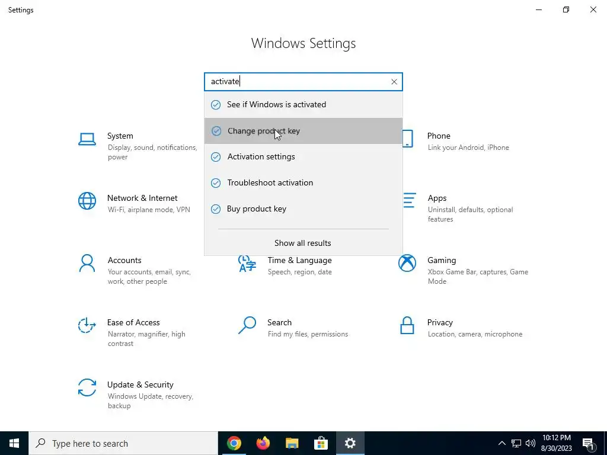Click 'Show all results' link

[303, 243]
